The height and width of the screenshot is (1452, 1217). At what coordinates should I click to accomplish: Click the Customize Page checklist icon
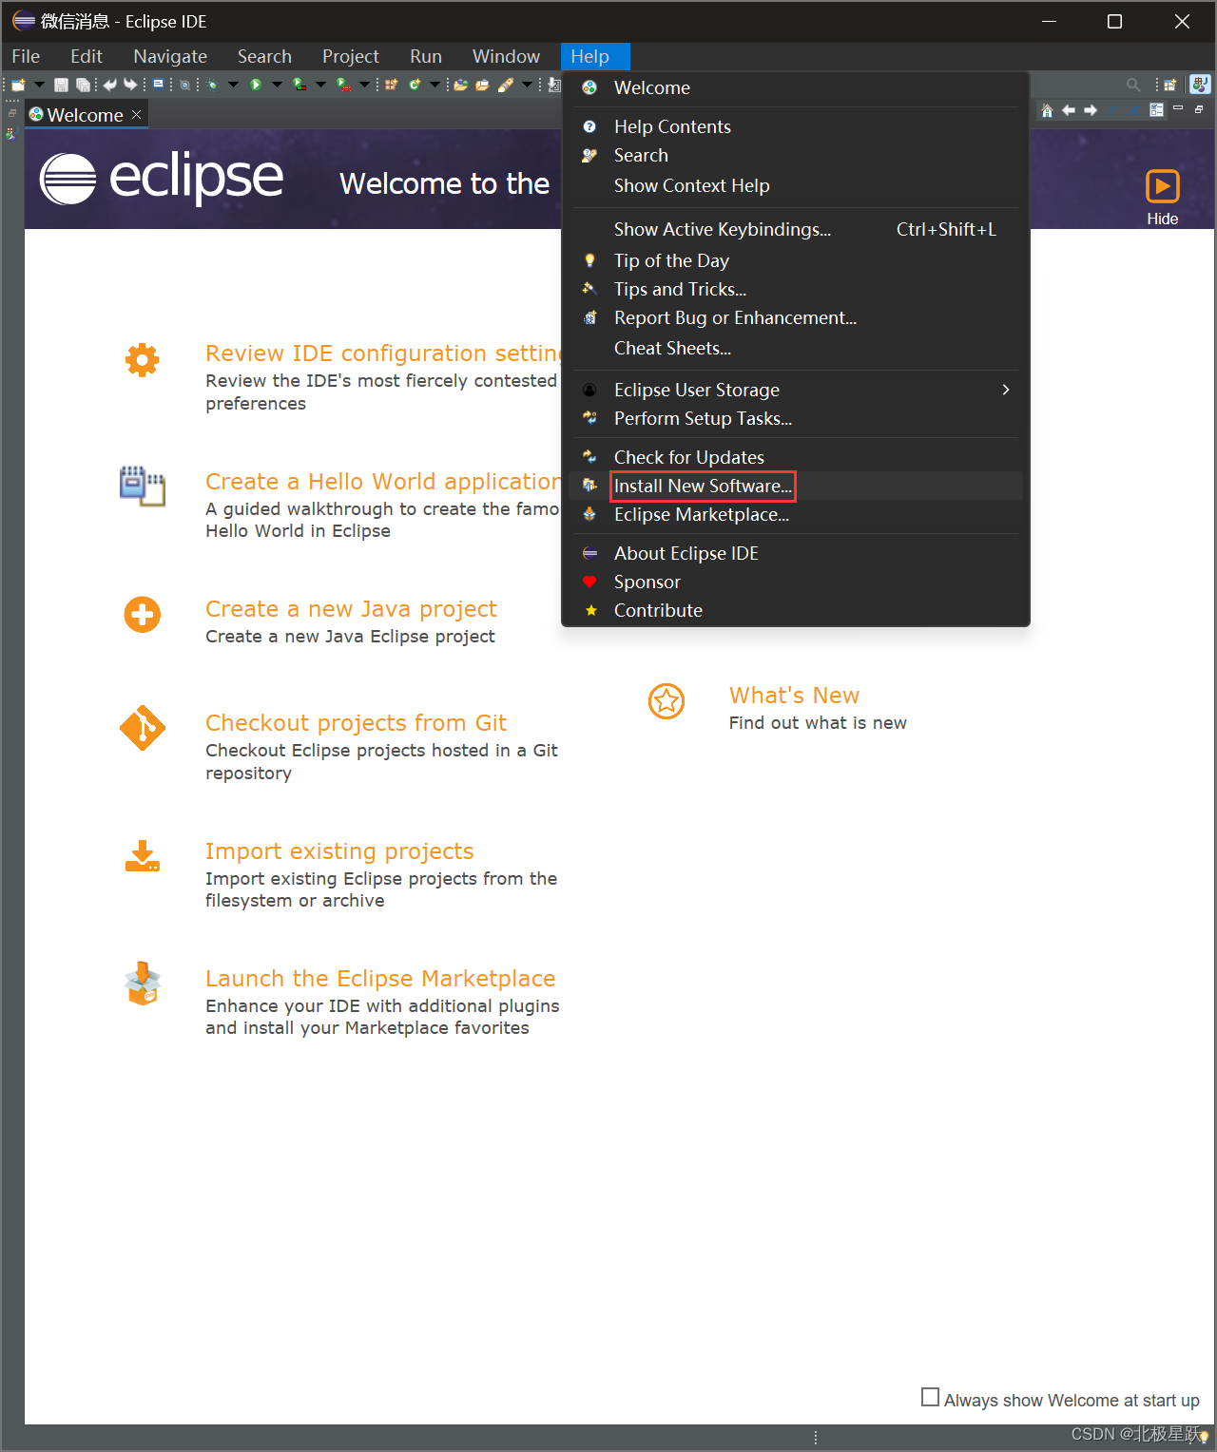point(1156,110)
